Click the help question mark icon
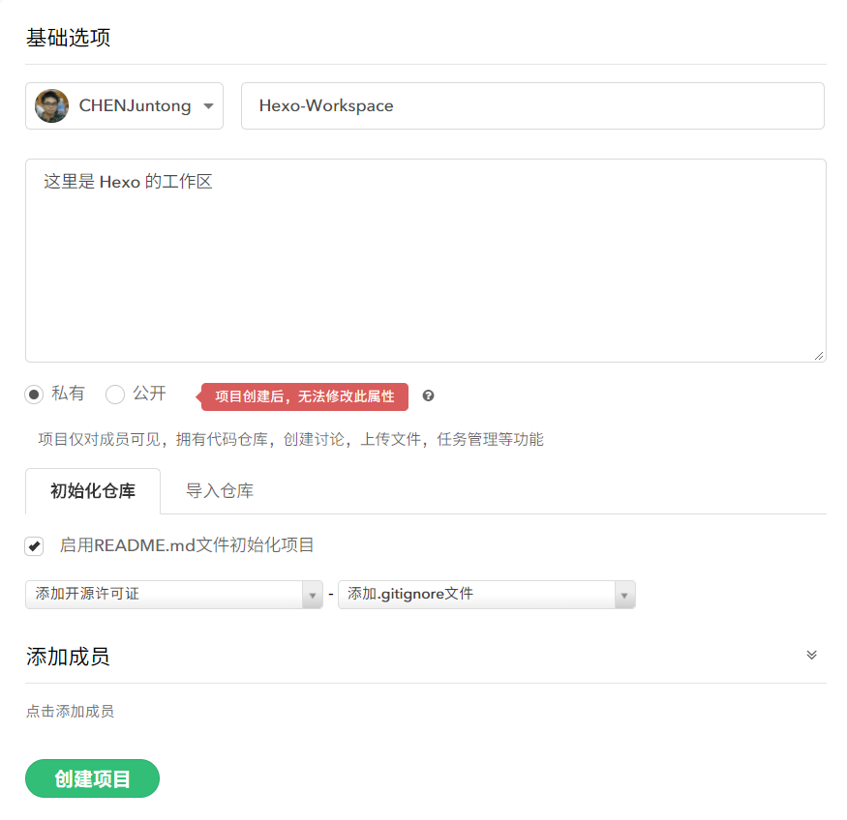Screen dimensions: 847x820 tap(427, 395)
